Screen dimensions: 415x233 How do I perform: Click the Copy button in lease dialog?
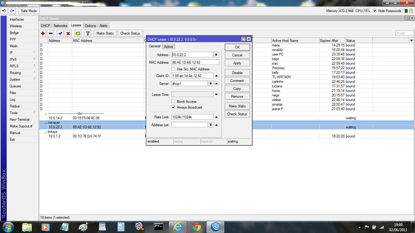237,89
